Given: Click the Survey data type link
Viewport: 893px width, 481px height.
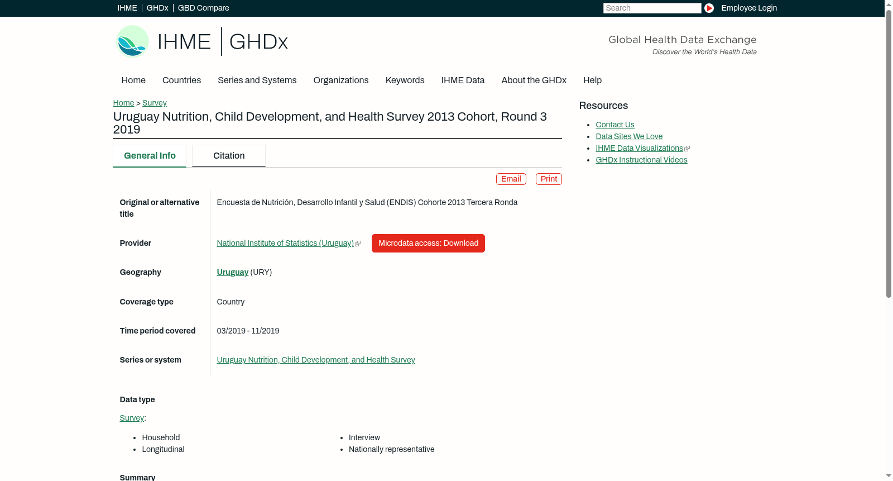Looking at the screenshot, I should click(132, 418).
